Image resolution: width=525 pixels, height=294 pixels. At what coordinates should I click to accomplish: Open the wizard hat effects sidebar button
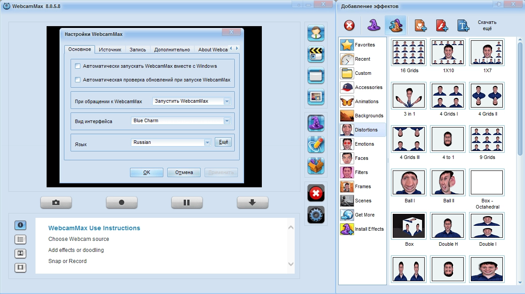pos(316,123)
